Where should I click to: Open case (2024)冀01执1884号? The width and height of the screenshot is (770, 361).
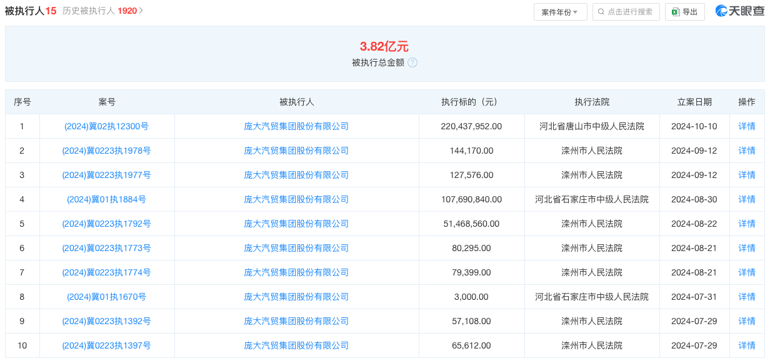coord(106,199)
